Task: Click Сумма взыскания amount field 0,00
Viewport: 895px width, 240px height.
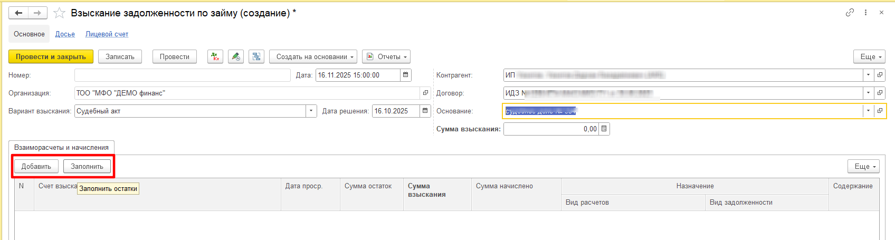Action: [551, 129]
